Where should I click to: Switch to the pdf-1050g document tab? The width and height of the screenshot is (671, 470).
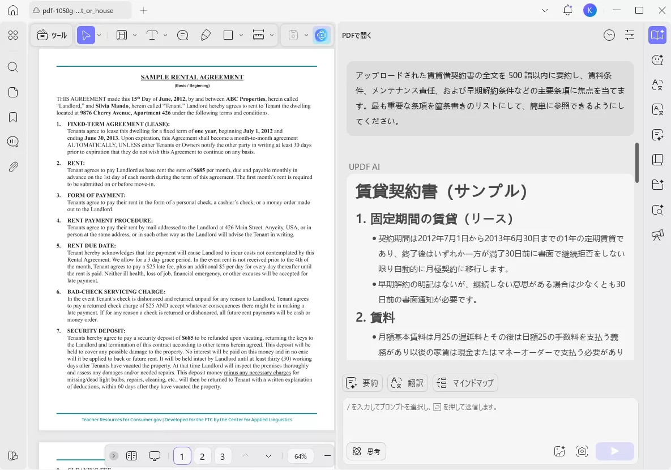coord(79,10)
